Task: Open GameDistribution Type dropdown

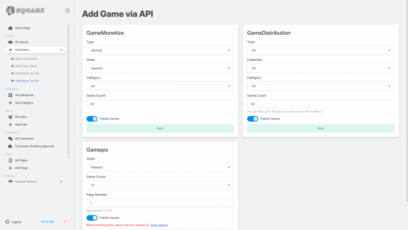Action: click(321, 50)
